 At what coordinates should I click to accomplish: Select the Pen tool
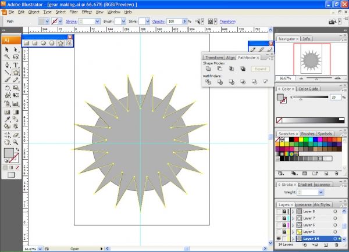(7, 65)
